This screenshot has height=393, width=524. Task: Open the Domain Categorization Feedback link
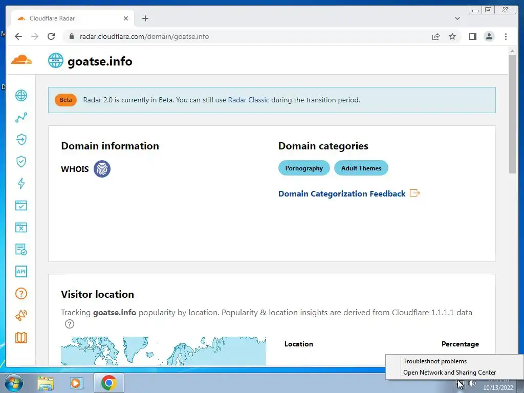(x=341, y=194)
